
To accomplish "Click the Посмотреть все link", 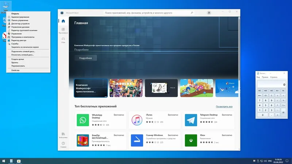I will pyautogui.click(x=224, y=106).
